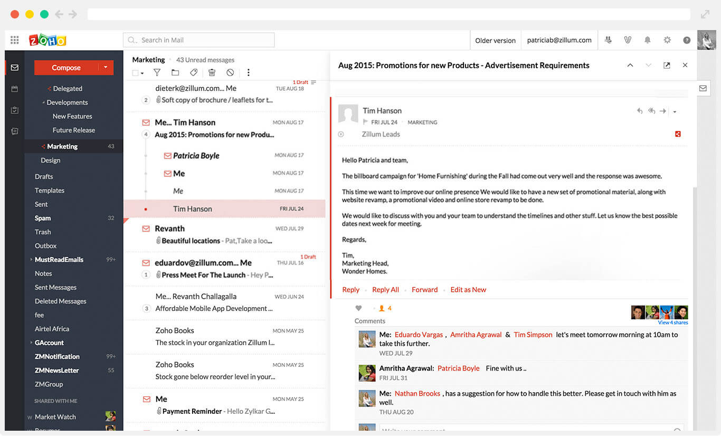The width and height of the screenshot is (721, 436).
Task: Select the Tasks icon in left strip
Action: [x=15, y=110]
